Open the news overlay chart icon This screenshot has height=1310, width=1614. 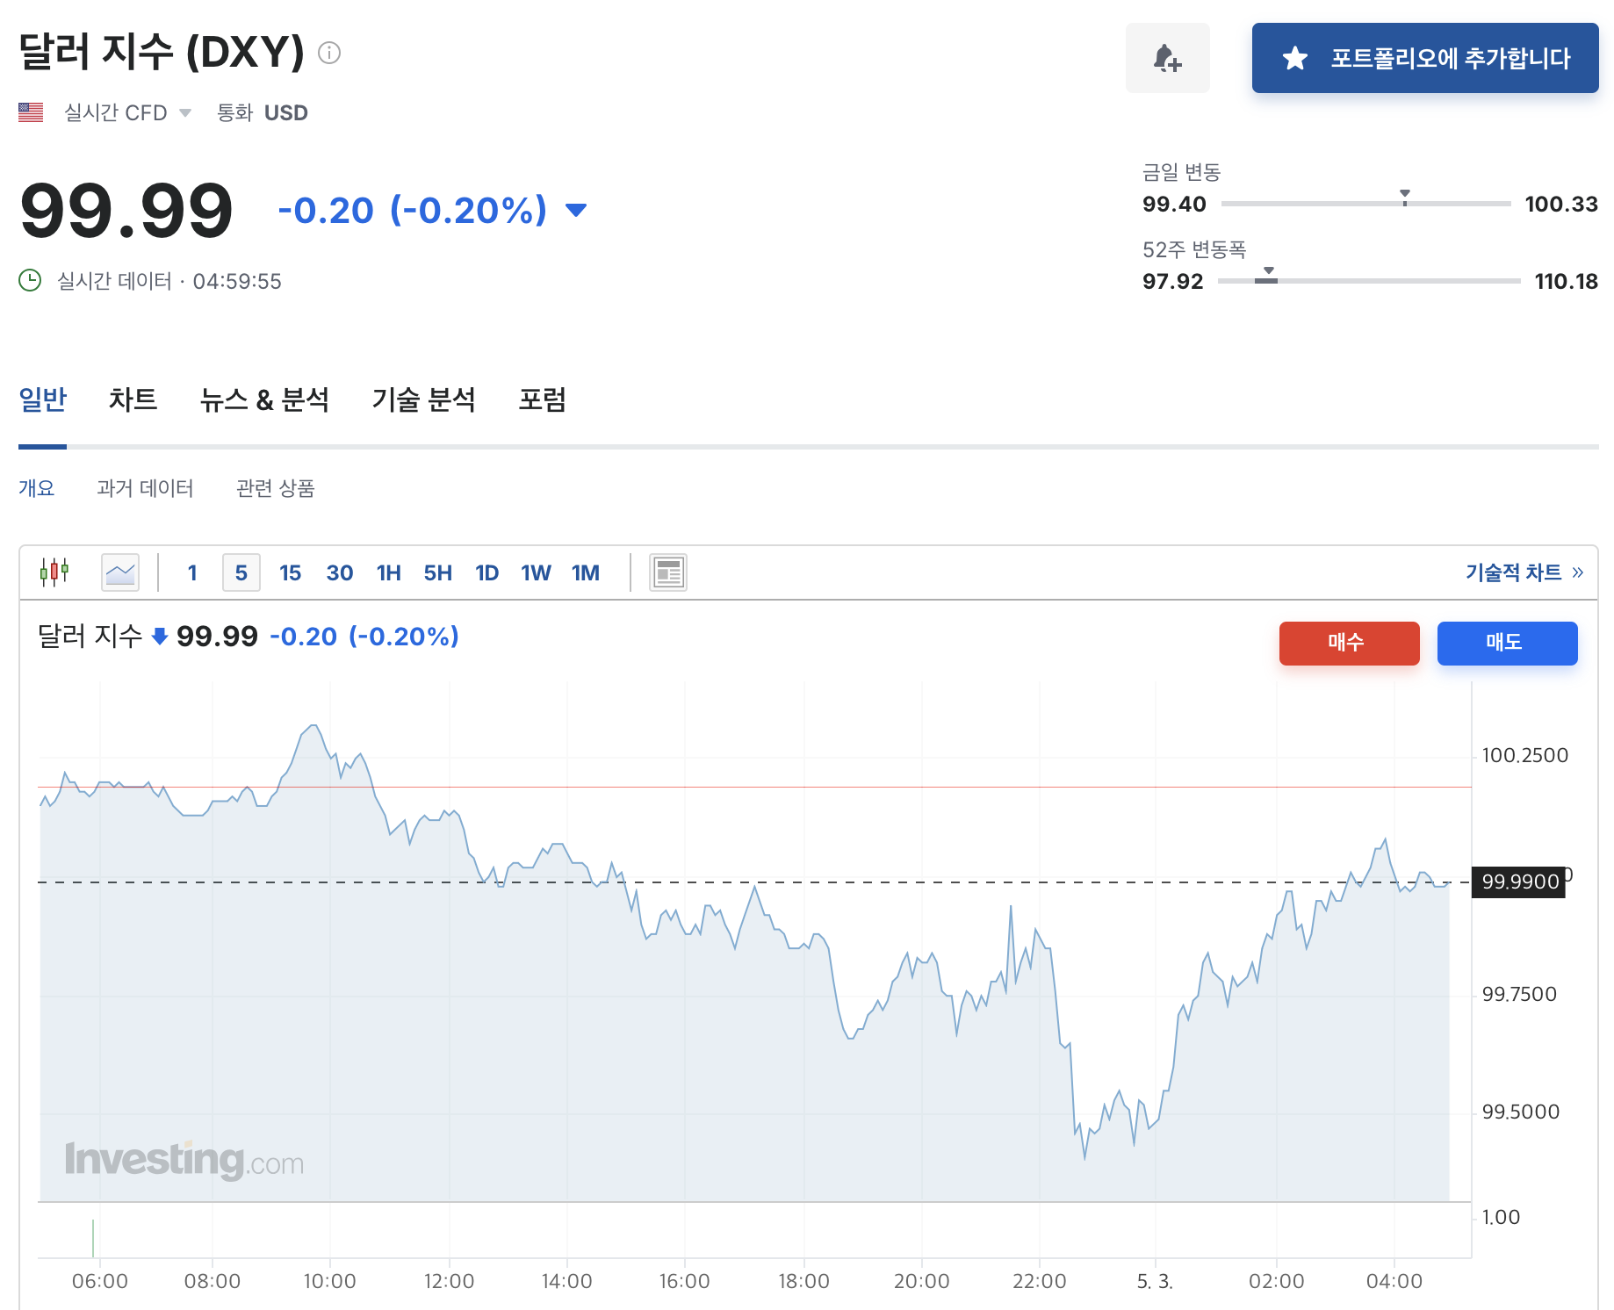pyautogui.click(x=668, y=572)
